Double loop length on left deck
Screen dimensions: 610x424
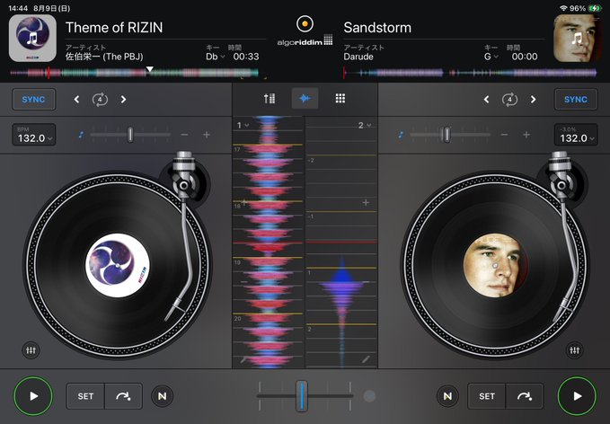pos(123,100)
